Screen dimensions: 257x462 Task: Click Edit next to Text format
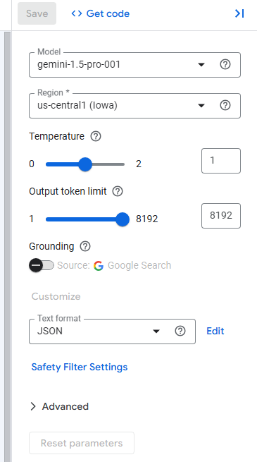[x=215, y=332]
